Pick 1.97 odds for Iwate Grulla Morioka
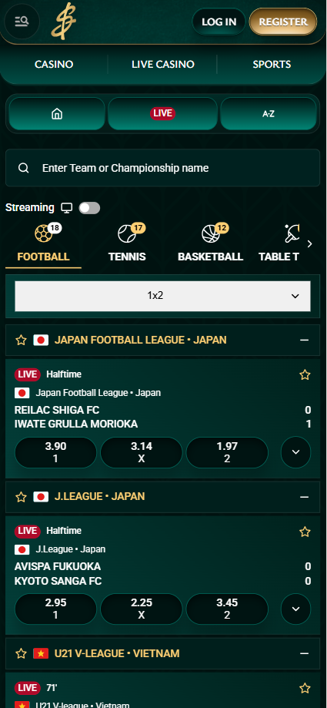327x708 pixels. (227, 452)
